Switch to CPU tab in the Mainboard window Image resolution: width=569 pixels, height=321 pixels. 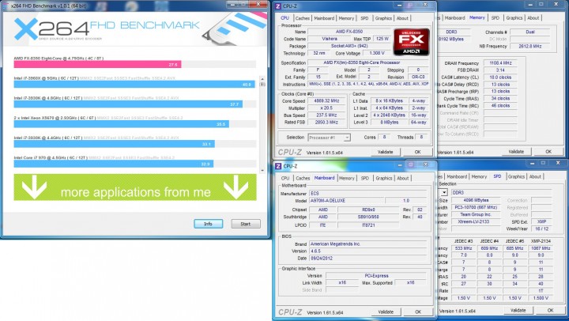[285, 179]
